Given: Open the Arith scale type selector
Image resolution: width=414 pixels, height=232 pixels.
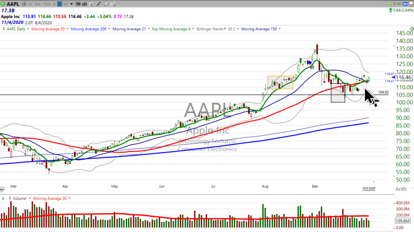Looking at the screenshot, I should click(401, 189).
